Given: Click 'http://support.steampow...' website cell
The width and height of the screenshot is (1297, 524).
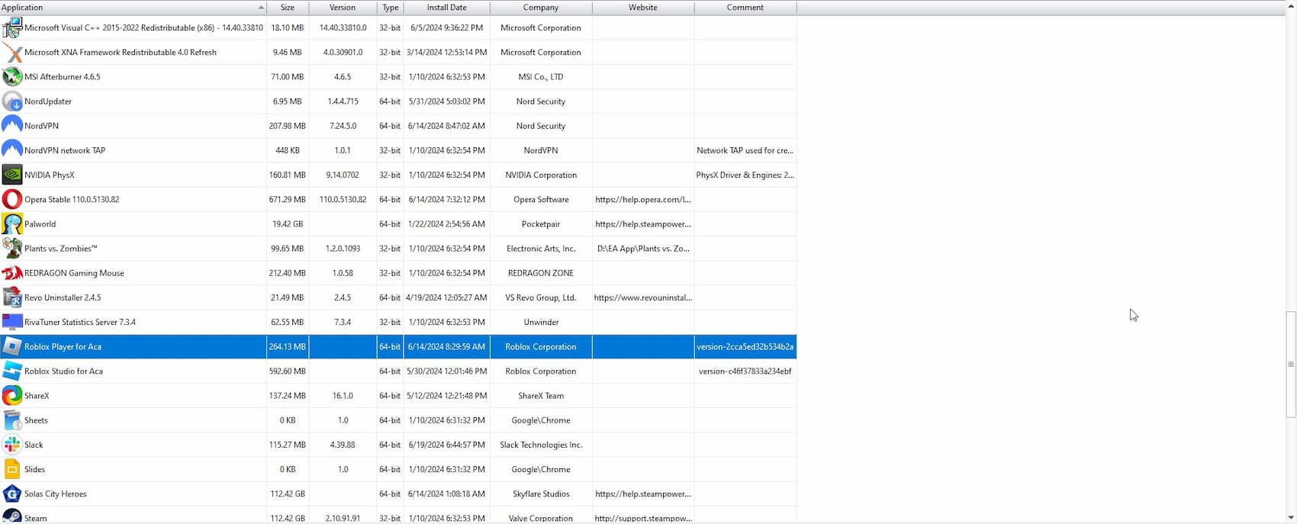Looking at the screenshot, I should [x=643, y=518].
